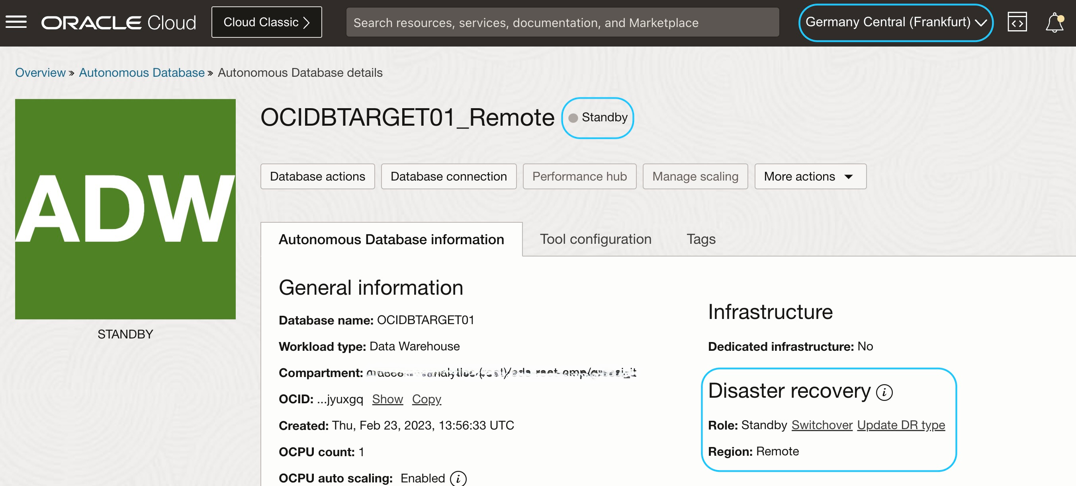The width and height of the screenshot is (1076, 486).
Task: Click the Infrastructure heading
Action: 770,312
